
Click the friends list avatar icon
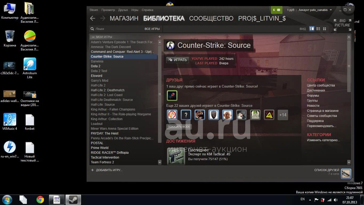[346, 174]
